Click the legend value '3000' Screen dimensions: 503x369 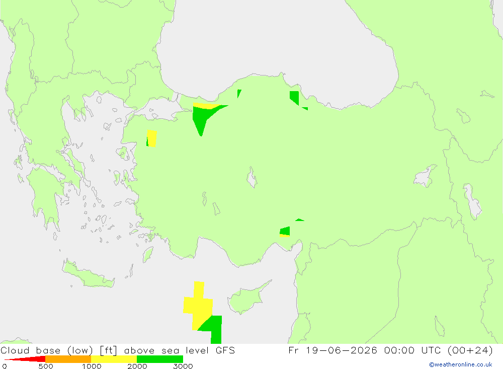coord(183,366)
